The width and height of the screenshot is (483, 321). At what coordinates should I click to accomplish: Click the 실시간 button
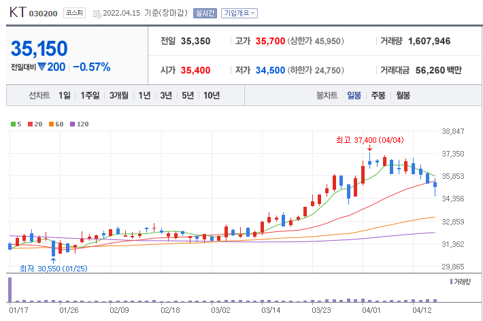click(205, 13)
